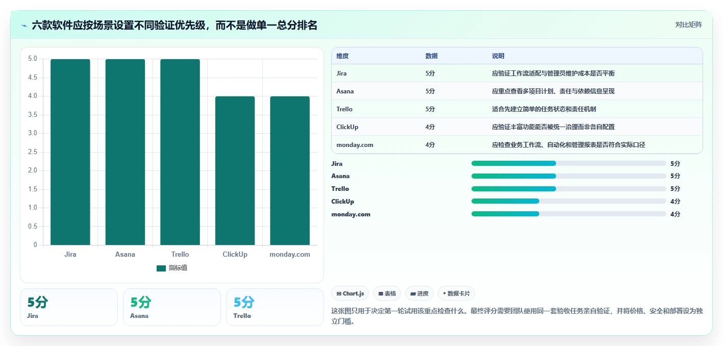Click the 维度 table column header
This screenshot has width=723, height=346.
coord(342,56)
